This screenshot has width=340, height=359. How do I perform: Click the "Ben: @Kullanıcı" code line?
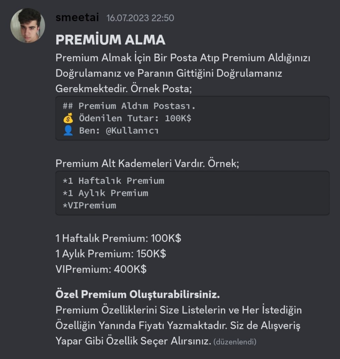point(118,131)
